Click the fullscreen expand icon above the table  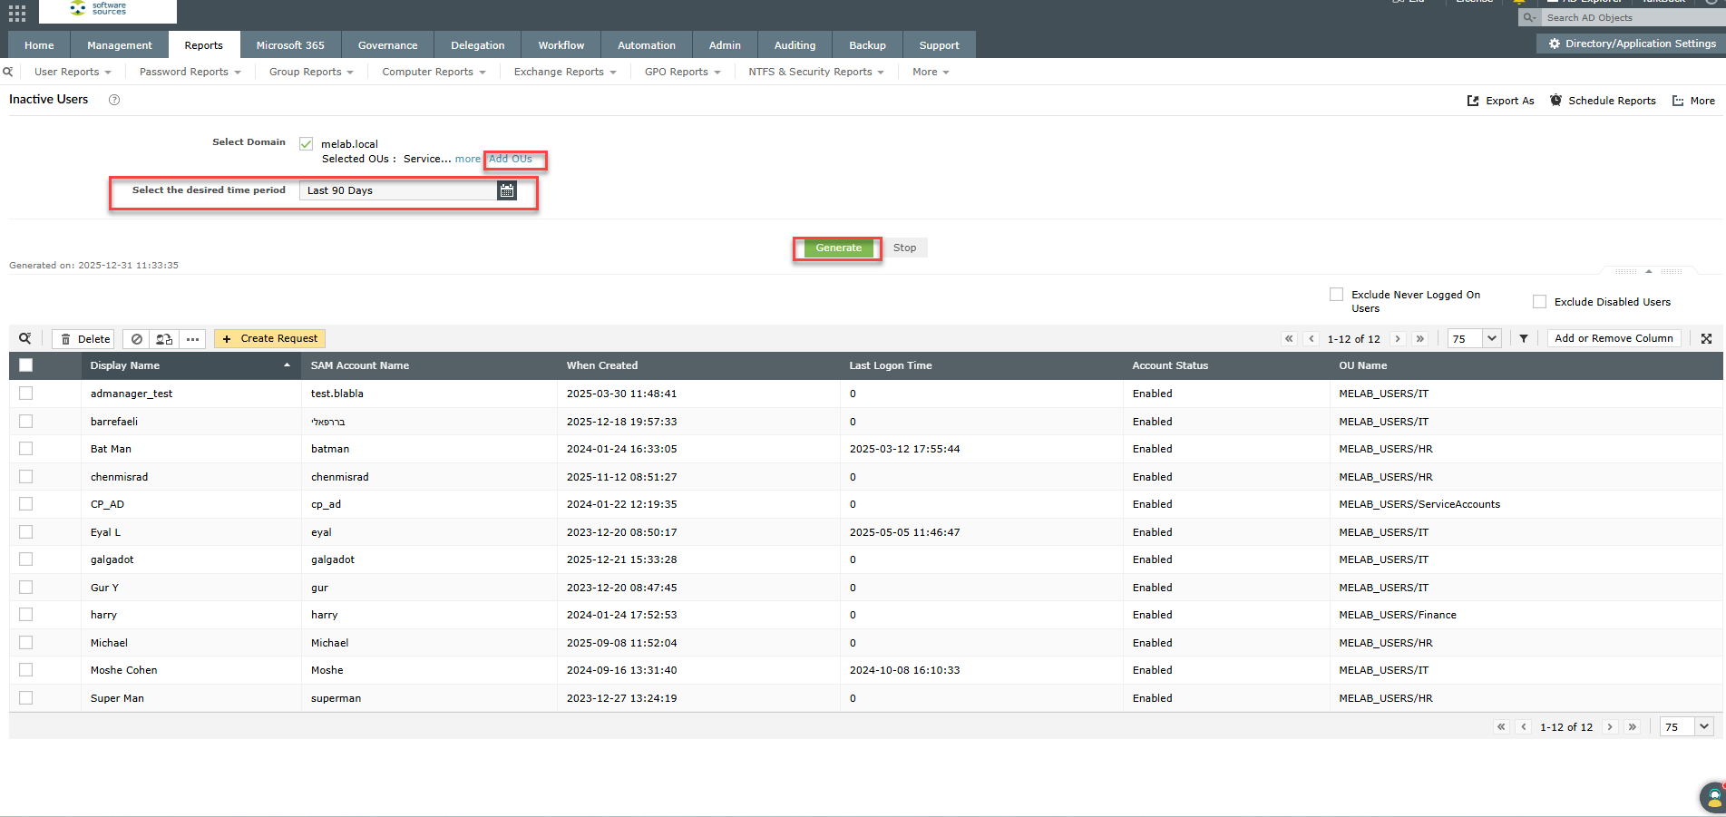1706,338
